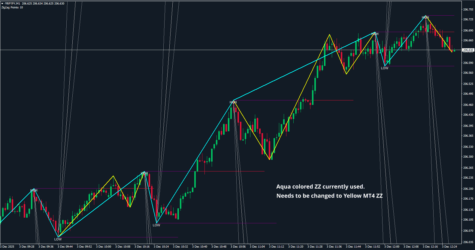475x250 pixels.
Task: Click the LOW label at the 09:44 swing bottom
Action: tap(58, 239)
